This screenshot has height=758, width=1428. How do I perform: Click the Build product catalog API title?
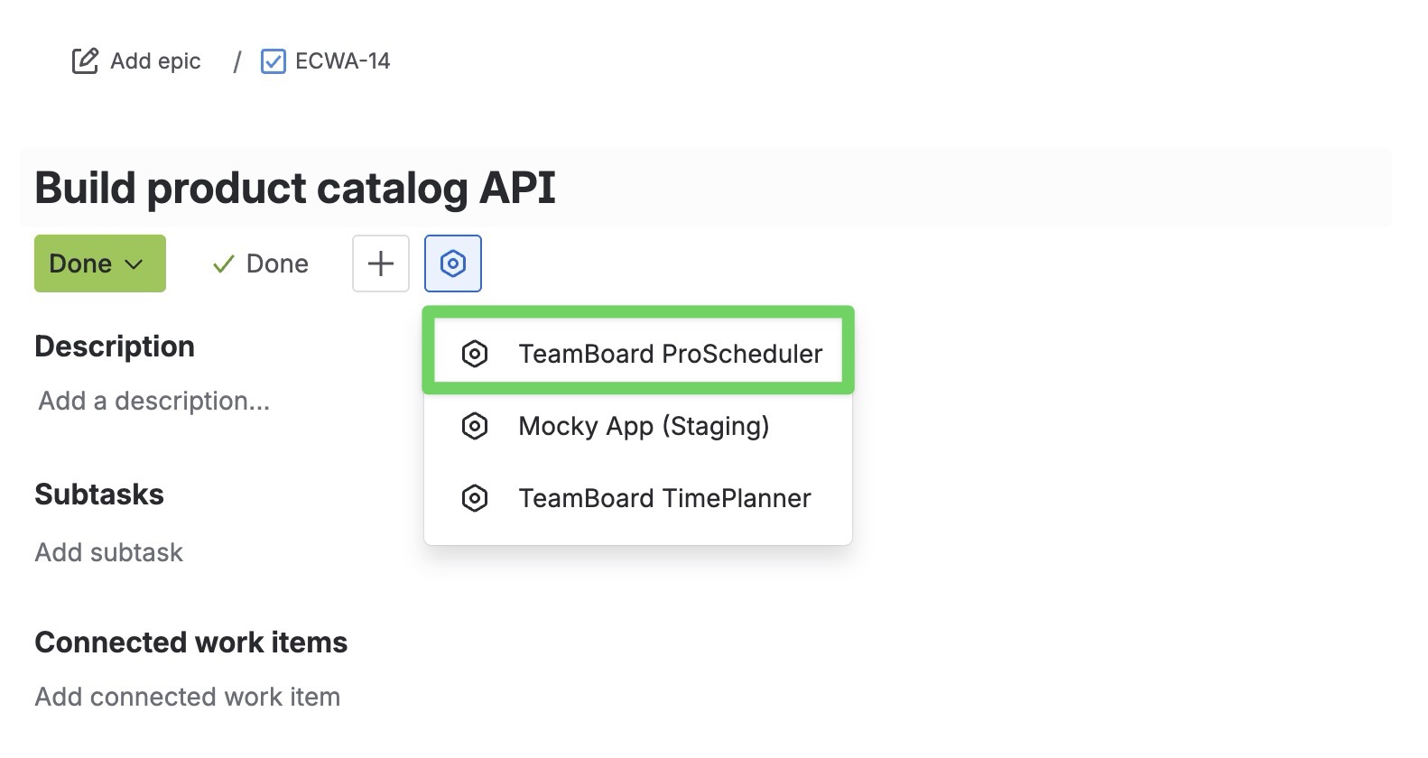[x=295, y=188]
